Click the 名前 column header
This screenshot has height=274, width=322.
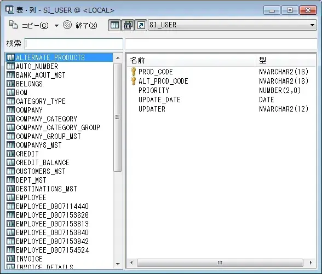coord(192,61)
